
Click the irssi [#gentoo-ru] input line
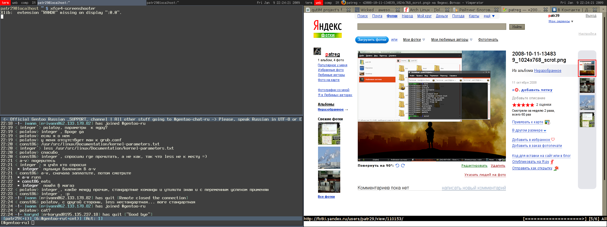coord(151,223)
